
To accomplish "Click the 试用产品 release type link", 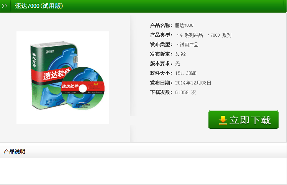I will tap(188, 45).
